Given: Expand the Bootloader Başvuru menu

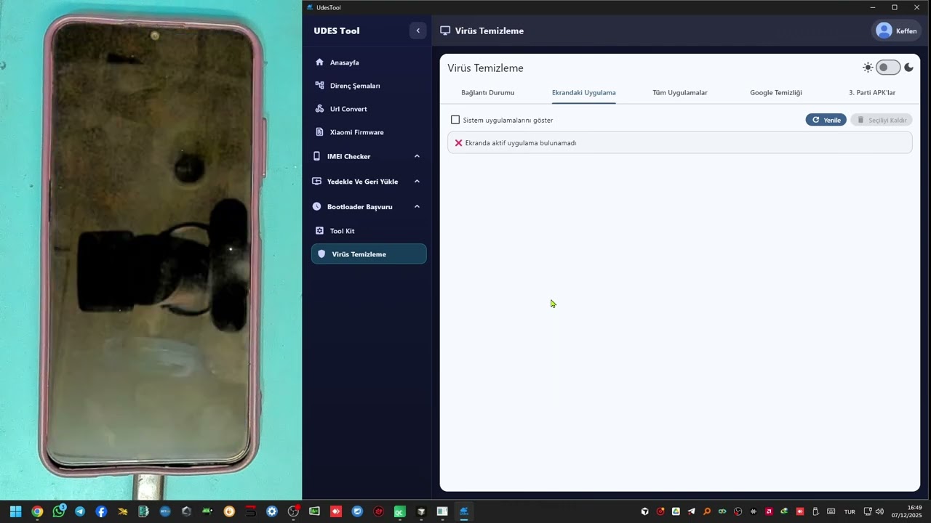Looking at the screenshot, I should (x=368, y=207).
